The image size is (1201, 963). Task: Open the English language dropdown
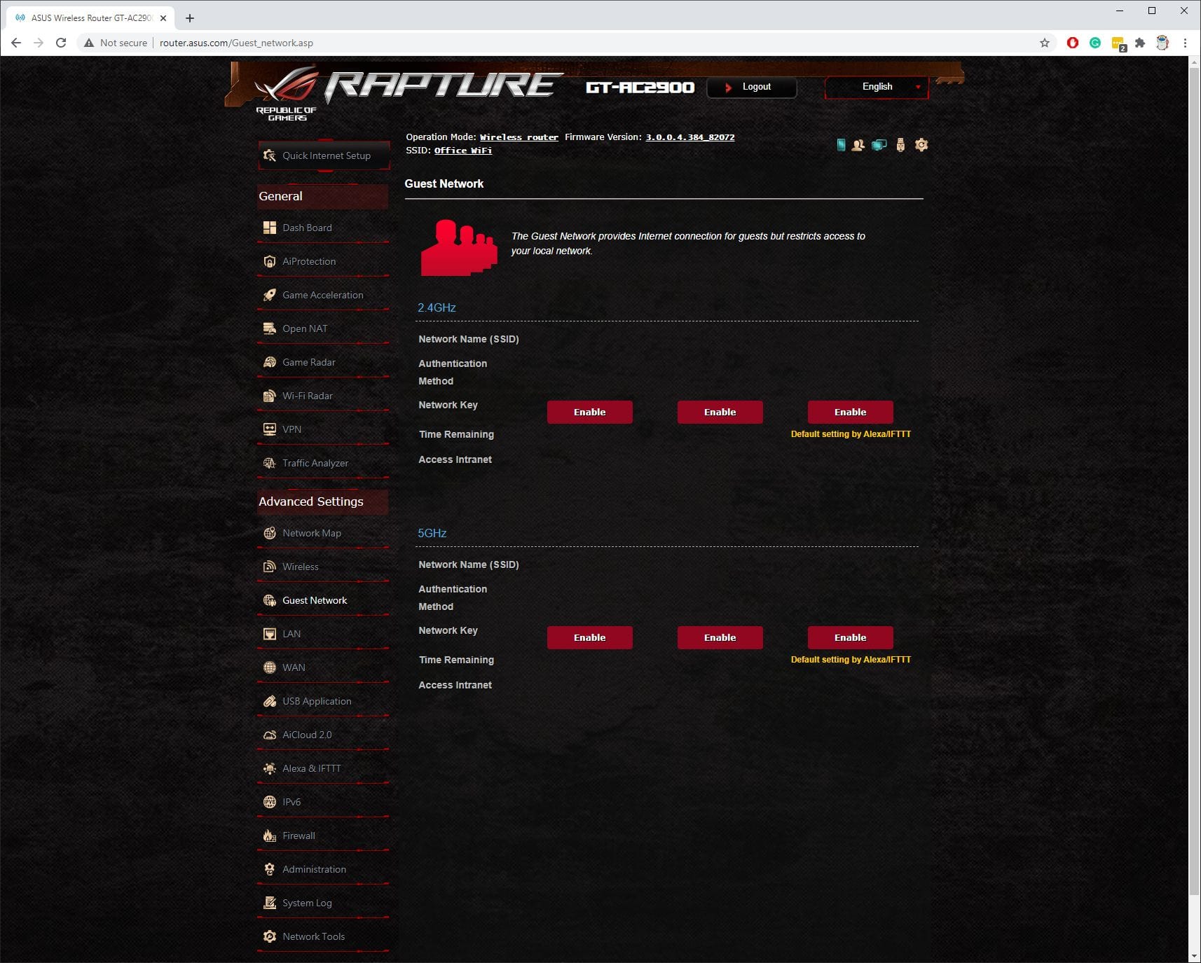tap(877, 87)
